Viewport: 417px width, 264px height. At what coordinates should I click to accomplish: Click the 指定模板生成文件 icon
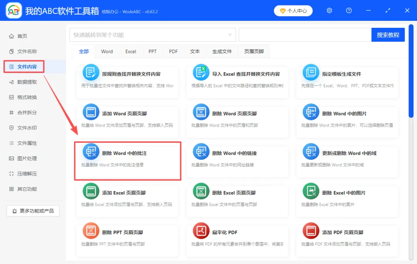[x=310, y=72]
